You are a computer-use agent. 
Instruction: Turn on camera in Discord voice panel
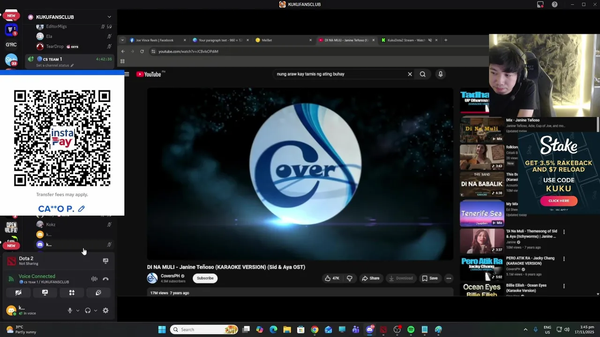click(18, 293)
